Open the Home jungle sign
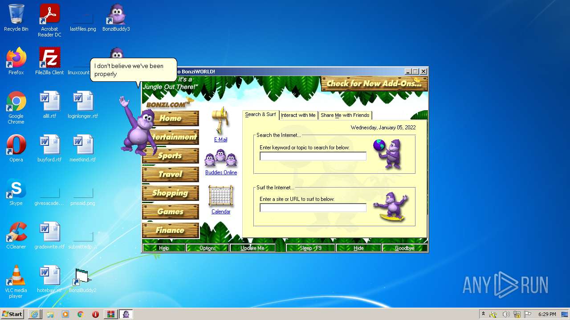 click(x=171, y=118)
